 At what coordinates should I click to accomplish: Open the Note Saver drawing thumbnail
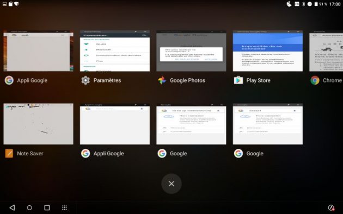(39, 124)
